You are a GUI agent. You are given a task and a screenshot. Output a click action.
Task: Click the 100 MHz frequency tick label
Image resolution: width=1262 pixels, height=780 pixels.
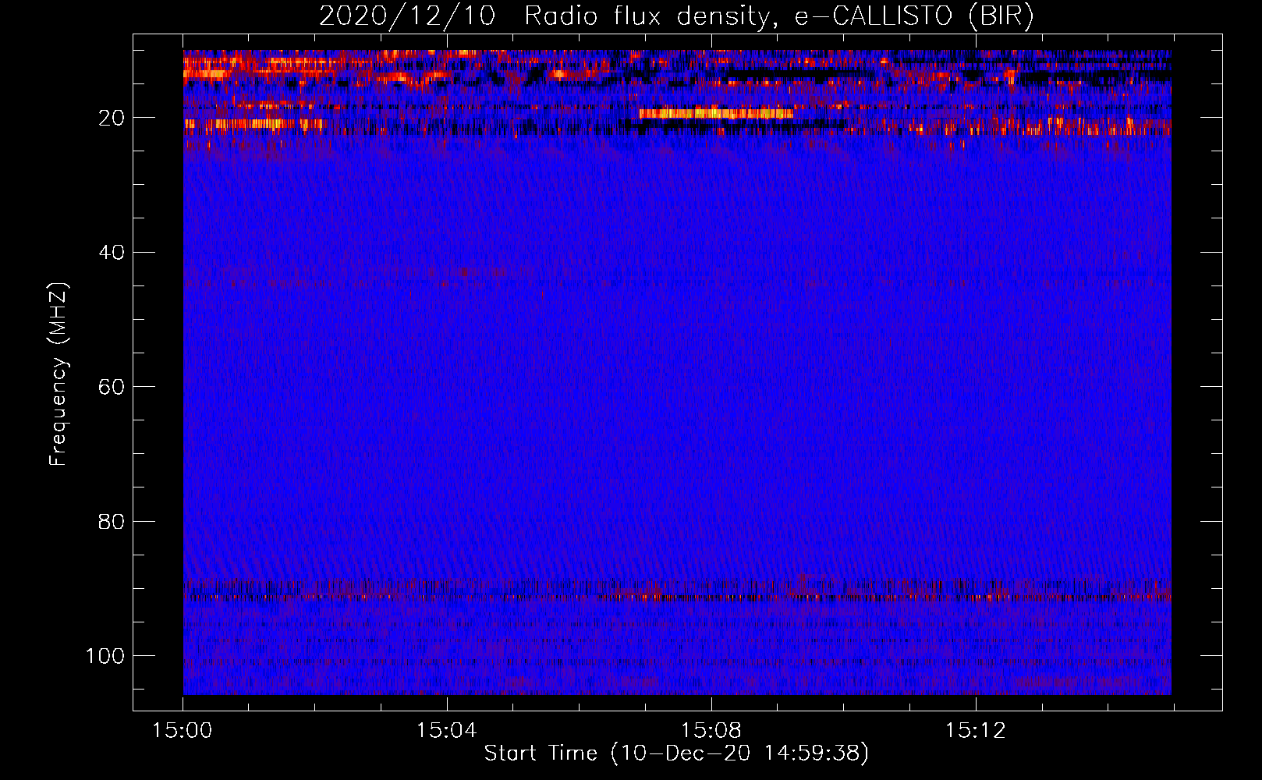105,655
